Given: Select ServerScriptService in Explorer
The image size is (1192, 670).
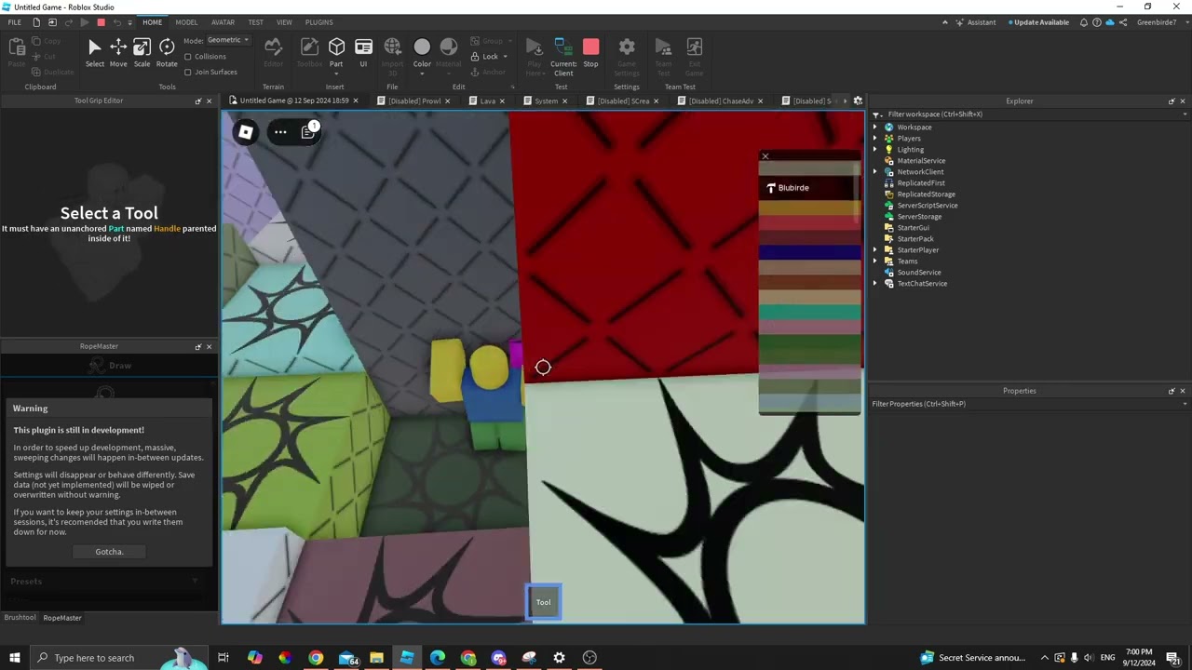Looking at the screenshot, I should point(927,206).
